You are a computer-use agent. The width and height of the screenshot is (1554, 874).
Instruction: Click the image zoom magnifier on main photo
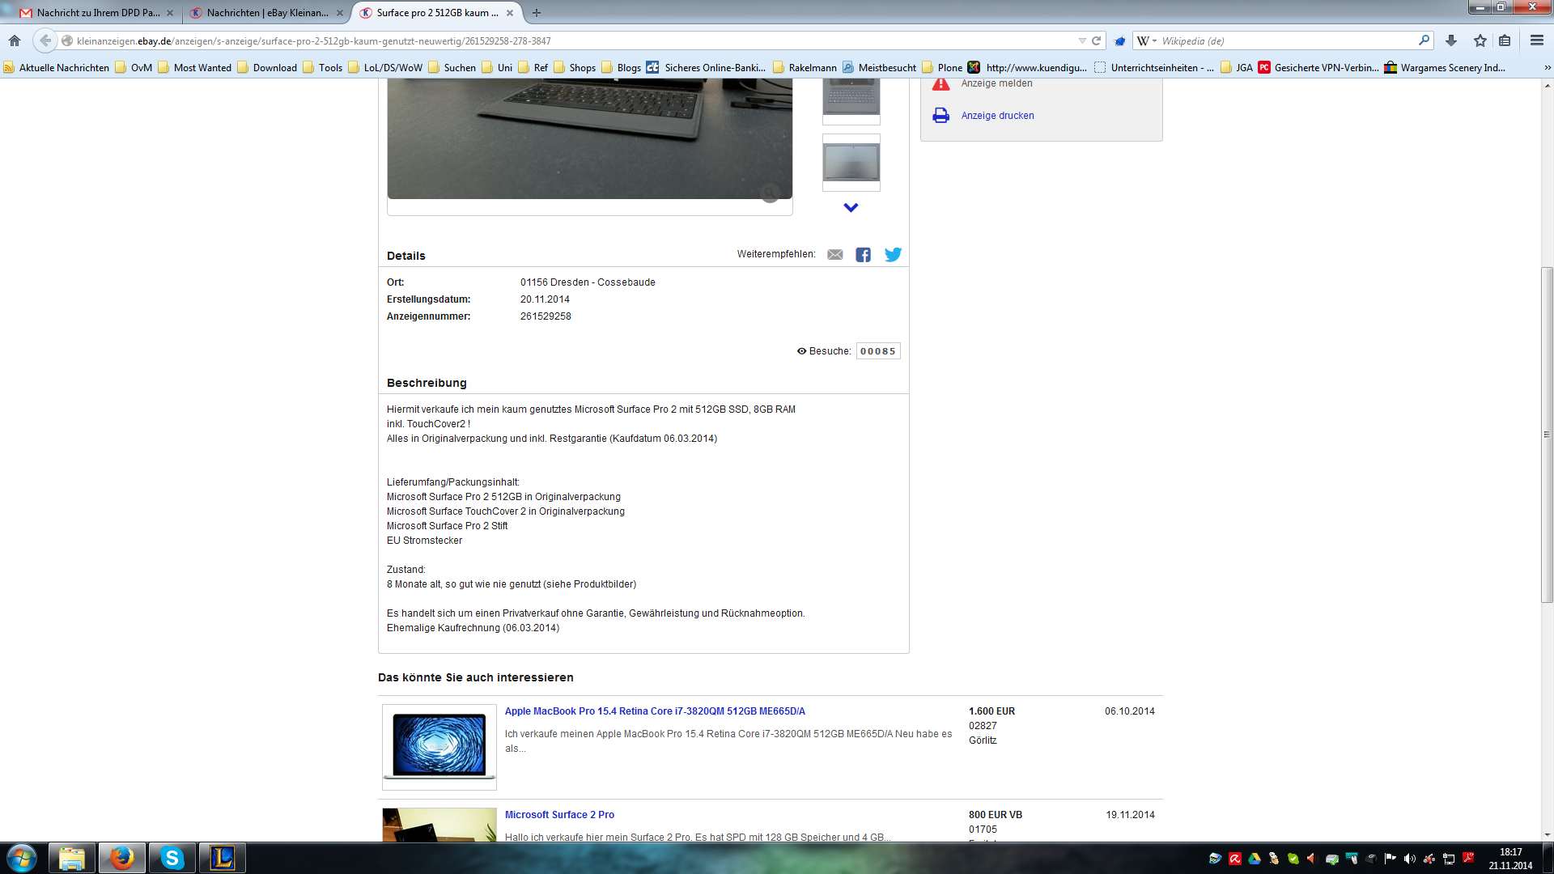[770, 193]
